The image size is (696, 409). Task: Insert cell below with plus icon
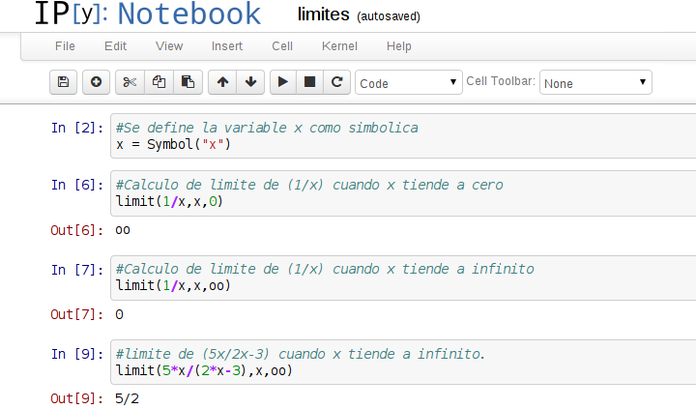pyautogui.click(x=96, y=83)
